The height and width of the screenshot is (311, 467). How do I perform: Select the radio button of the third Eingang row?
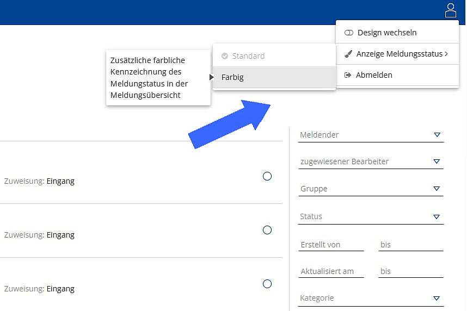267,284
